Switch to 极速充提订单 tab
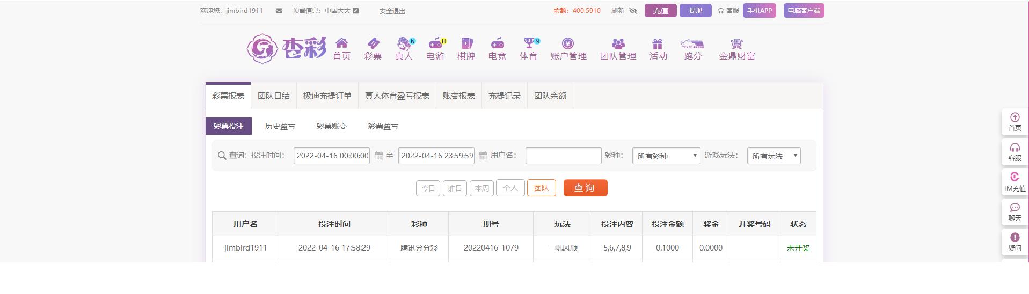This screenshot has height=294, width=1029. point(327,96)
